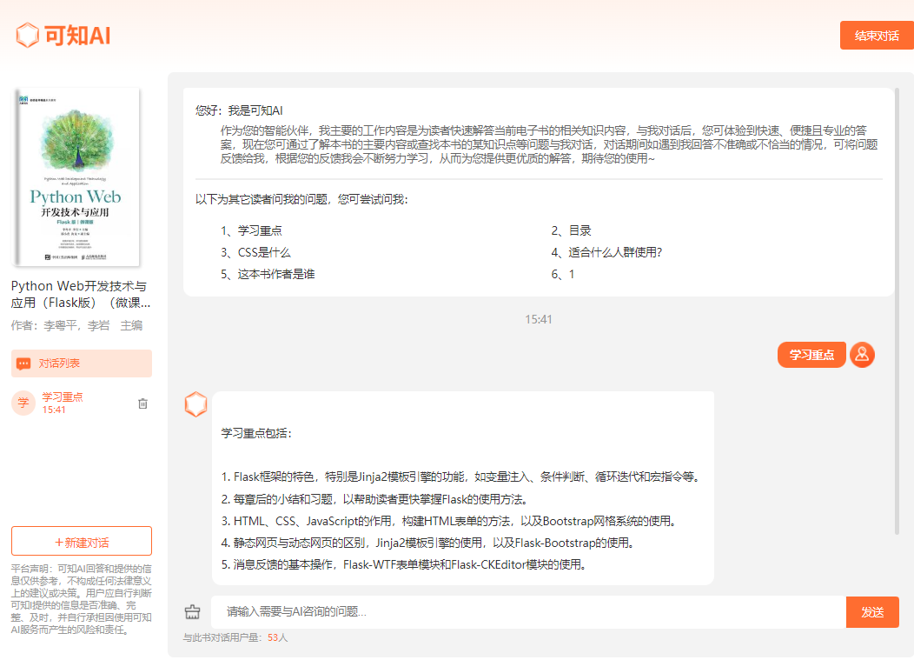Start a new chat with 新建对话
This screenshot has height=660, width=914.
[82, 541]
